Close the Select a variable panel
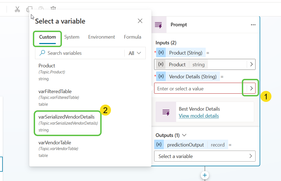This screenshot has width=281, height=181. pos(140,21)
